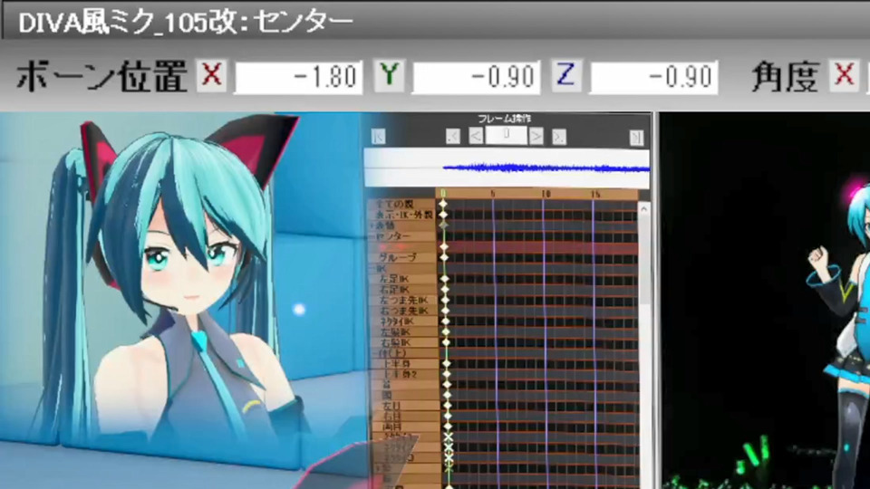
Task: Click the 上半身 keyframe diamond at frame 0
Action: tap(446, 364)
